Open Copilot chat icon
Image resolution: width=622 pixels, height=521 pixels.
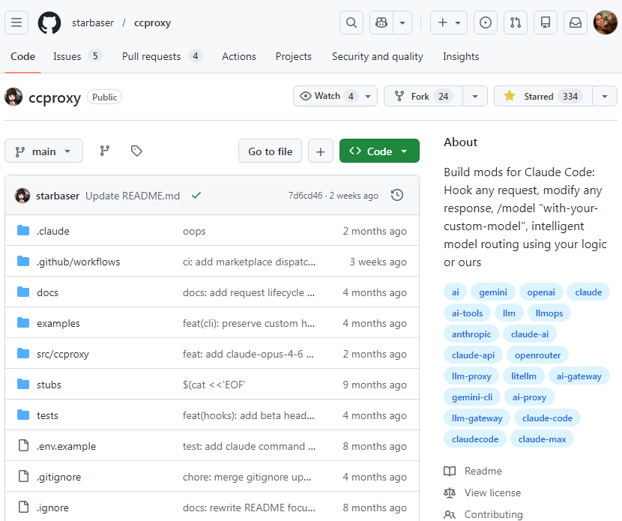click(381, 22)
